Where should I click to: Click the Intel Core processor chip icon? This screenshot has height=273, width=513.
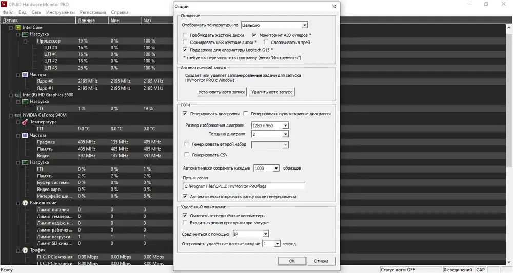click(18, 27)
